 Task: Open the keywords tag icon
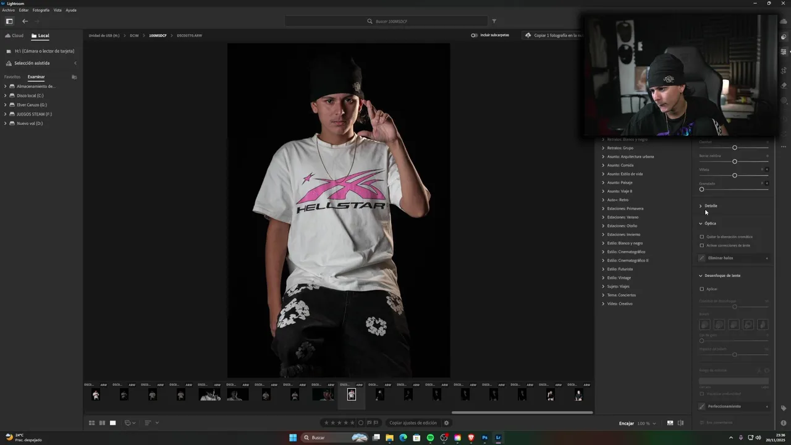tap(784, 408)
